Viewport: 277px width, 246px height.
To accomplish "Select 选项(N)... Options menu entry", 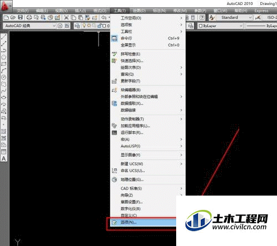I will pos(143,222).
